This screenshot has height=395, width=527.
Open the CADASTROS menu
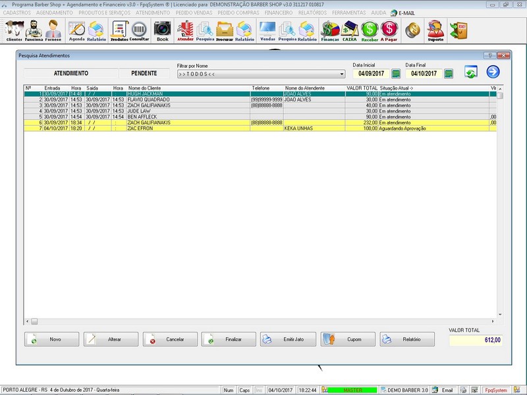[x=17, y=13]
